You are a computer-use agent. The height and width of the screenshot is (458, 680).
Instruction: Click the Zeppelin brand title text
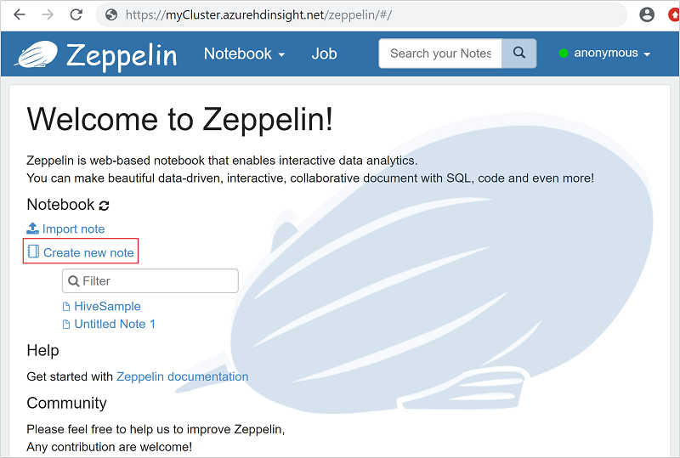point(122,55)
